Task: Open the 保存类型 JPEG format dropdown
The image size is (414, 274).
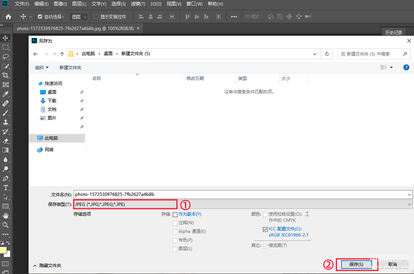Action: coord(243,205)
